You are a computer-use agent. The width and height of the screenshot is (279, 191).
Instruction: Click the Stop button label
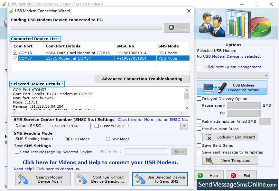click(183, 28)
